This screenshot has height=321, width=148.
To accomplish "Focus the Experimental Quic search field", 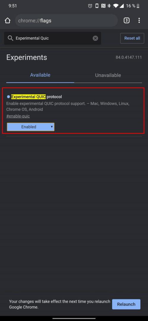I will [x=52, y=38].
